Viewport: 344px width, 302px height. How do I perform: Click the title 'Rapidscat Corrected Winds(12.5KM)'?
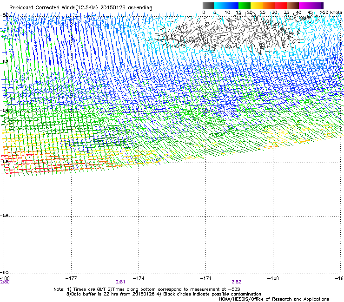53,8
